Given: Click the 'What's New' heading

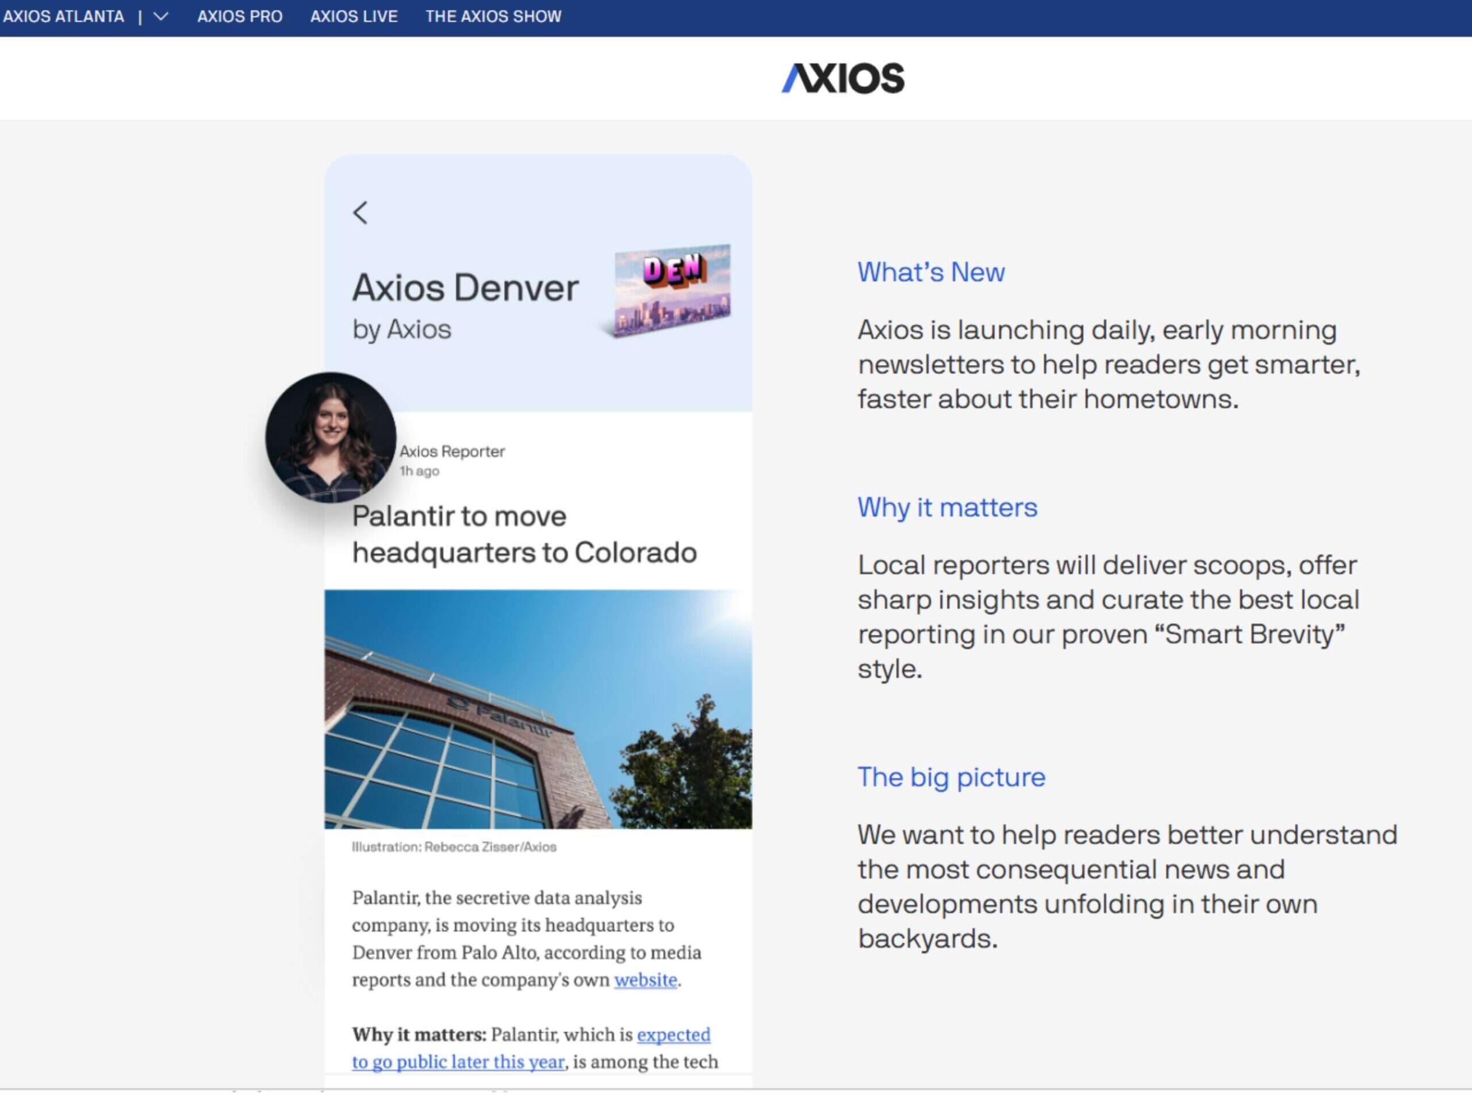Looking at the screenshot, I should pos(931,272).
